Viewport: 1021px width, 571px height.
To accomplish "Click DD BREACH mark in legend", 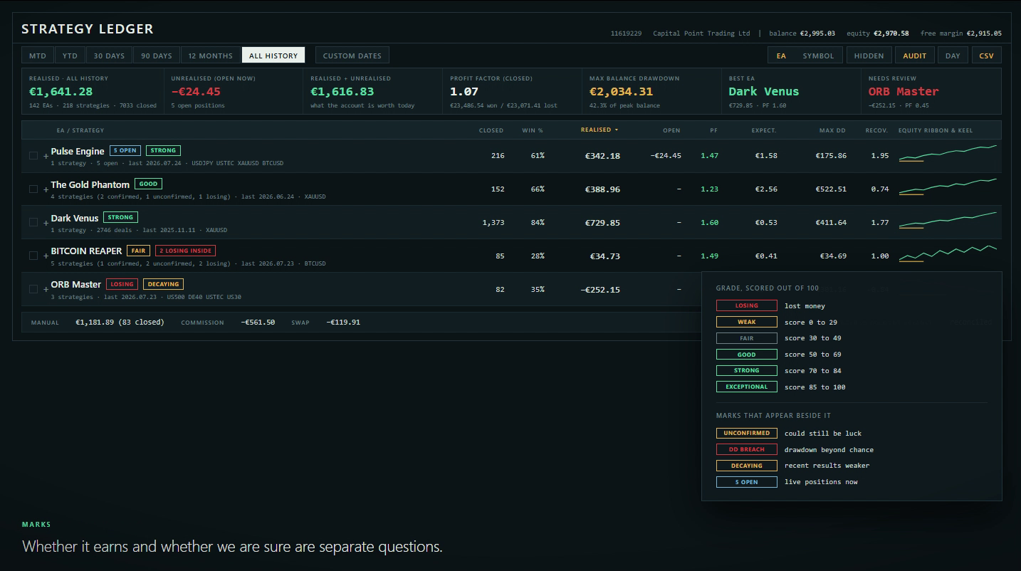I will tap(746, 449).
